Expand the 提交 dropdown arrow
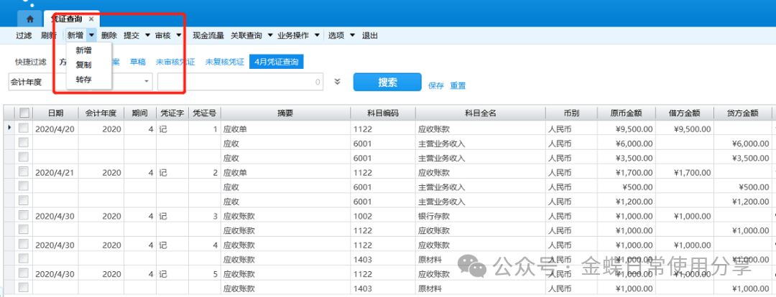 147,35
